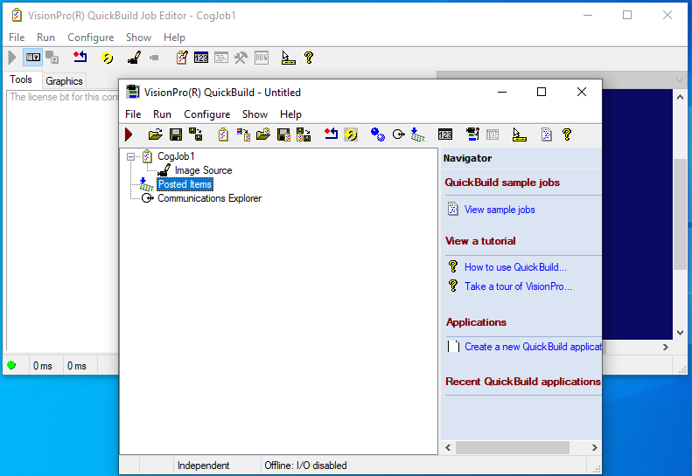Viewport: 692px width, 476px height.
Task: Minimize the QuickBuild Untitled window
Action: coord(502,92)
